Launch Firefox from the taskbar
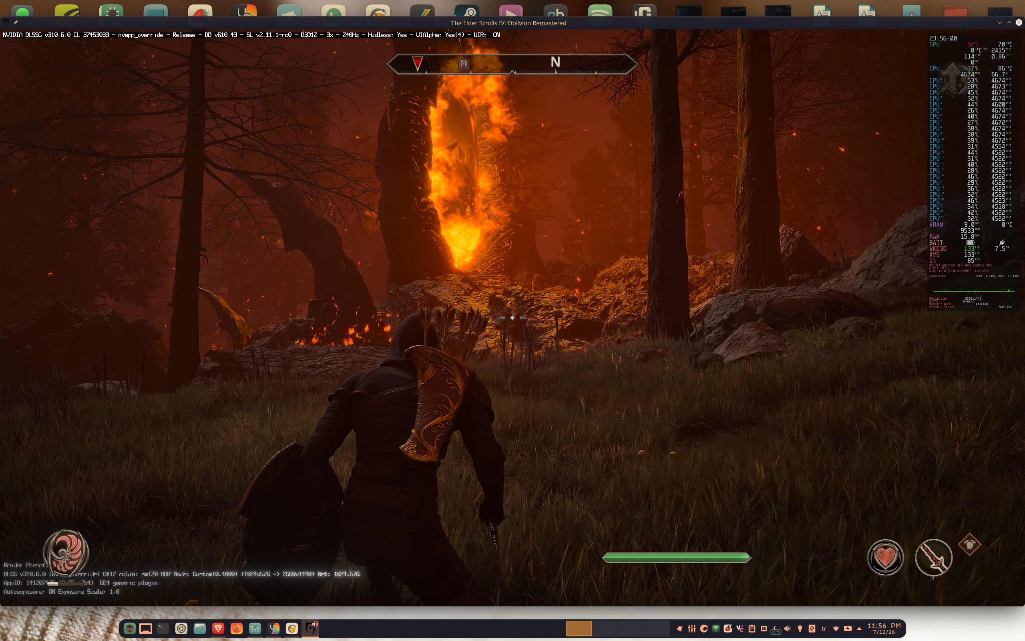This screenshot has height=641, width=1025. tap(236, 628)
